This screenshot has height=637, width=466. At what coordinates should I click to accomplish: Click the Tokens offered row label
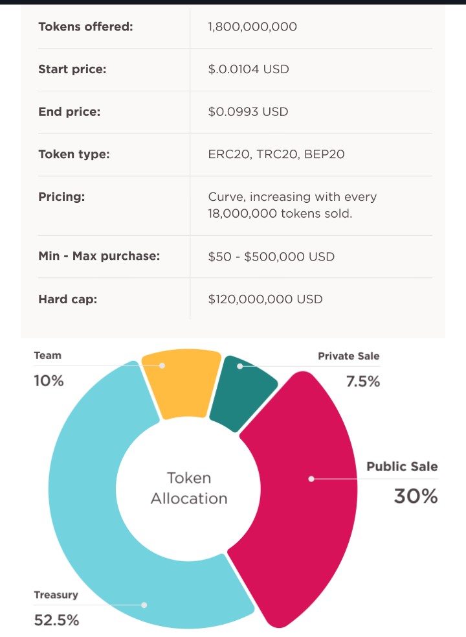(85, 27)
